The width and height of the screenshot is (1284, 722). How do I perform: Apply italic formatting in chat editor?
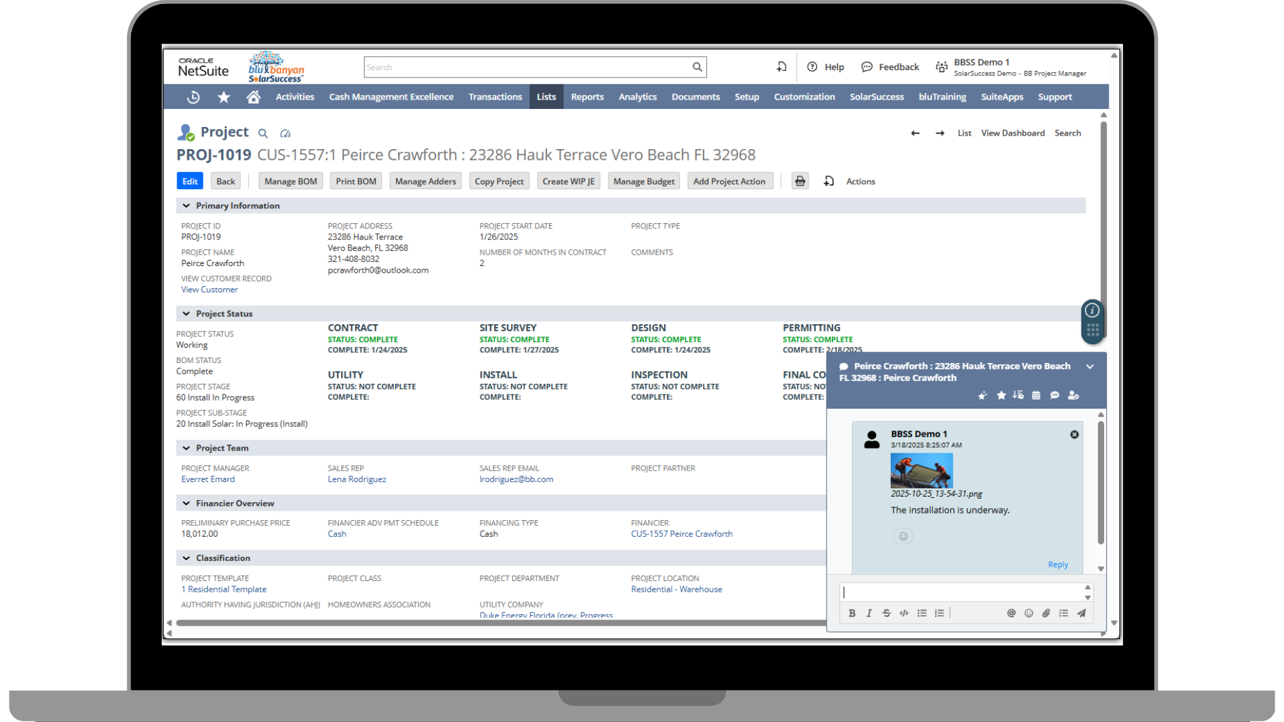[x=869, y=613]
